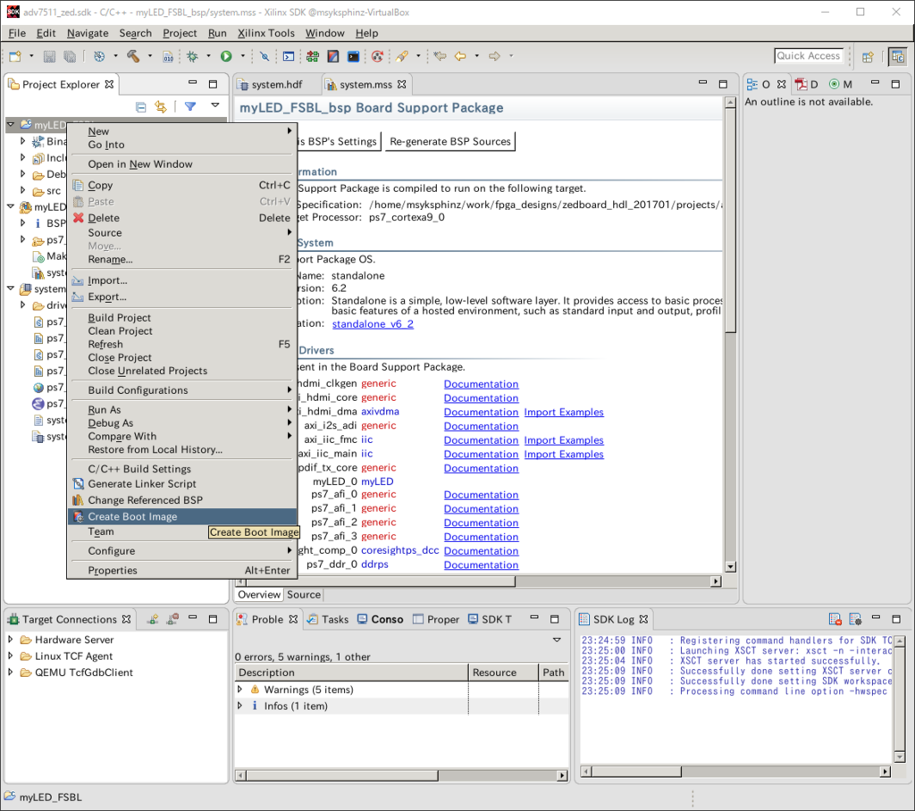915x811 pixels.
Task: Open the Tasks tab
Action: pyautogui.click(x=328, y=620)
